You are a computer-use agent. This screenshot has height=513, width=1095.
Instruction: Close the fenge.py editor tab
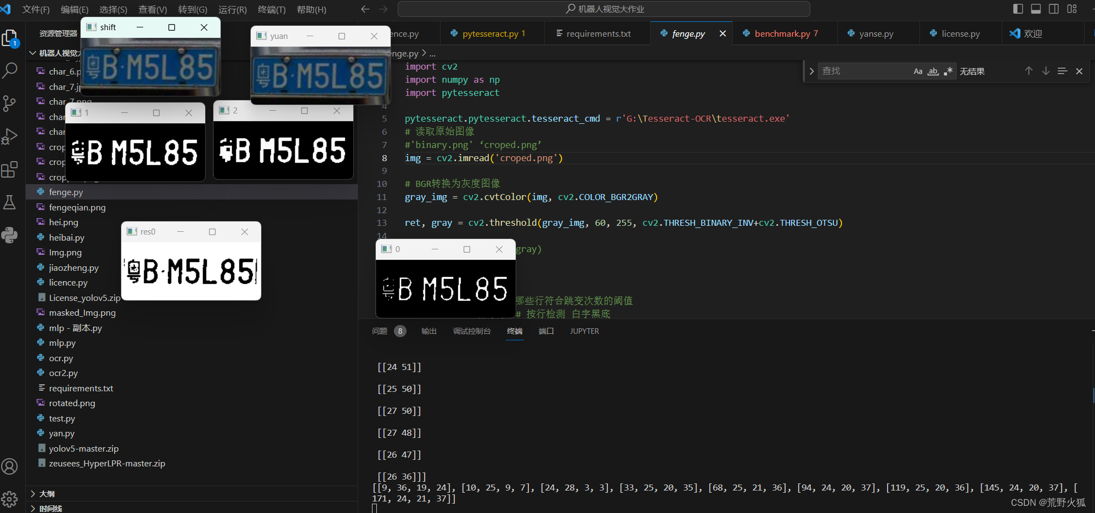(x=723, y=33)
